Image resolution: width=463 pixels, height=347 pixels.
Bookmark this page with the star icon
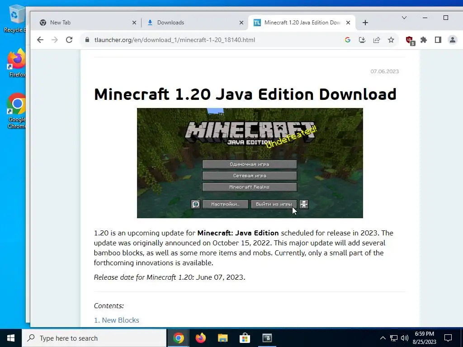click(391, 40)
